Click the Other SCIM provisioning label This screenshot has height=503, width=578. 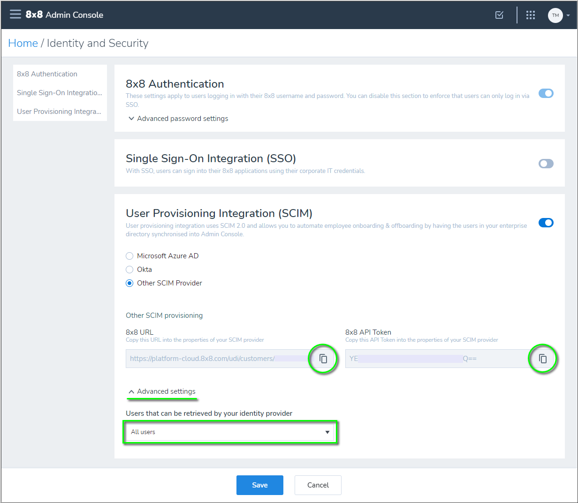point(164,315)
